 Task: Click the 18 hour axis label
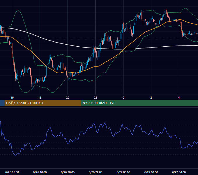coord(40,98)
